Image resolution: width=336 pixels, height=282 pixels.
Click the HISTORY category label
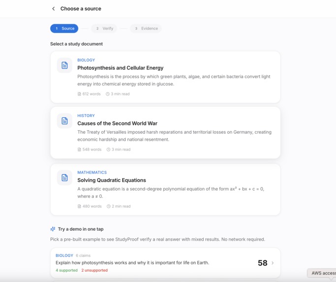pos(86,116)
